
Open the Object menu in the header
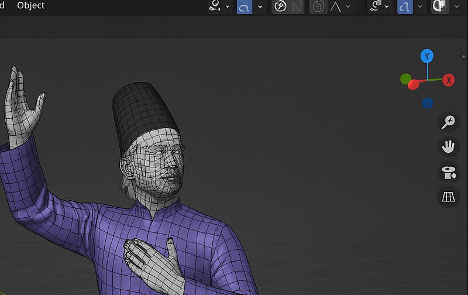click(x=30, y=6)
